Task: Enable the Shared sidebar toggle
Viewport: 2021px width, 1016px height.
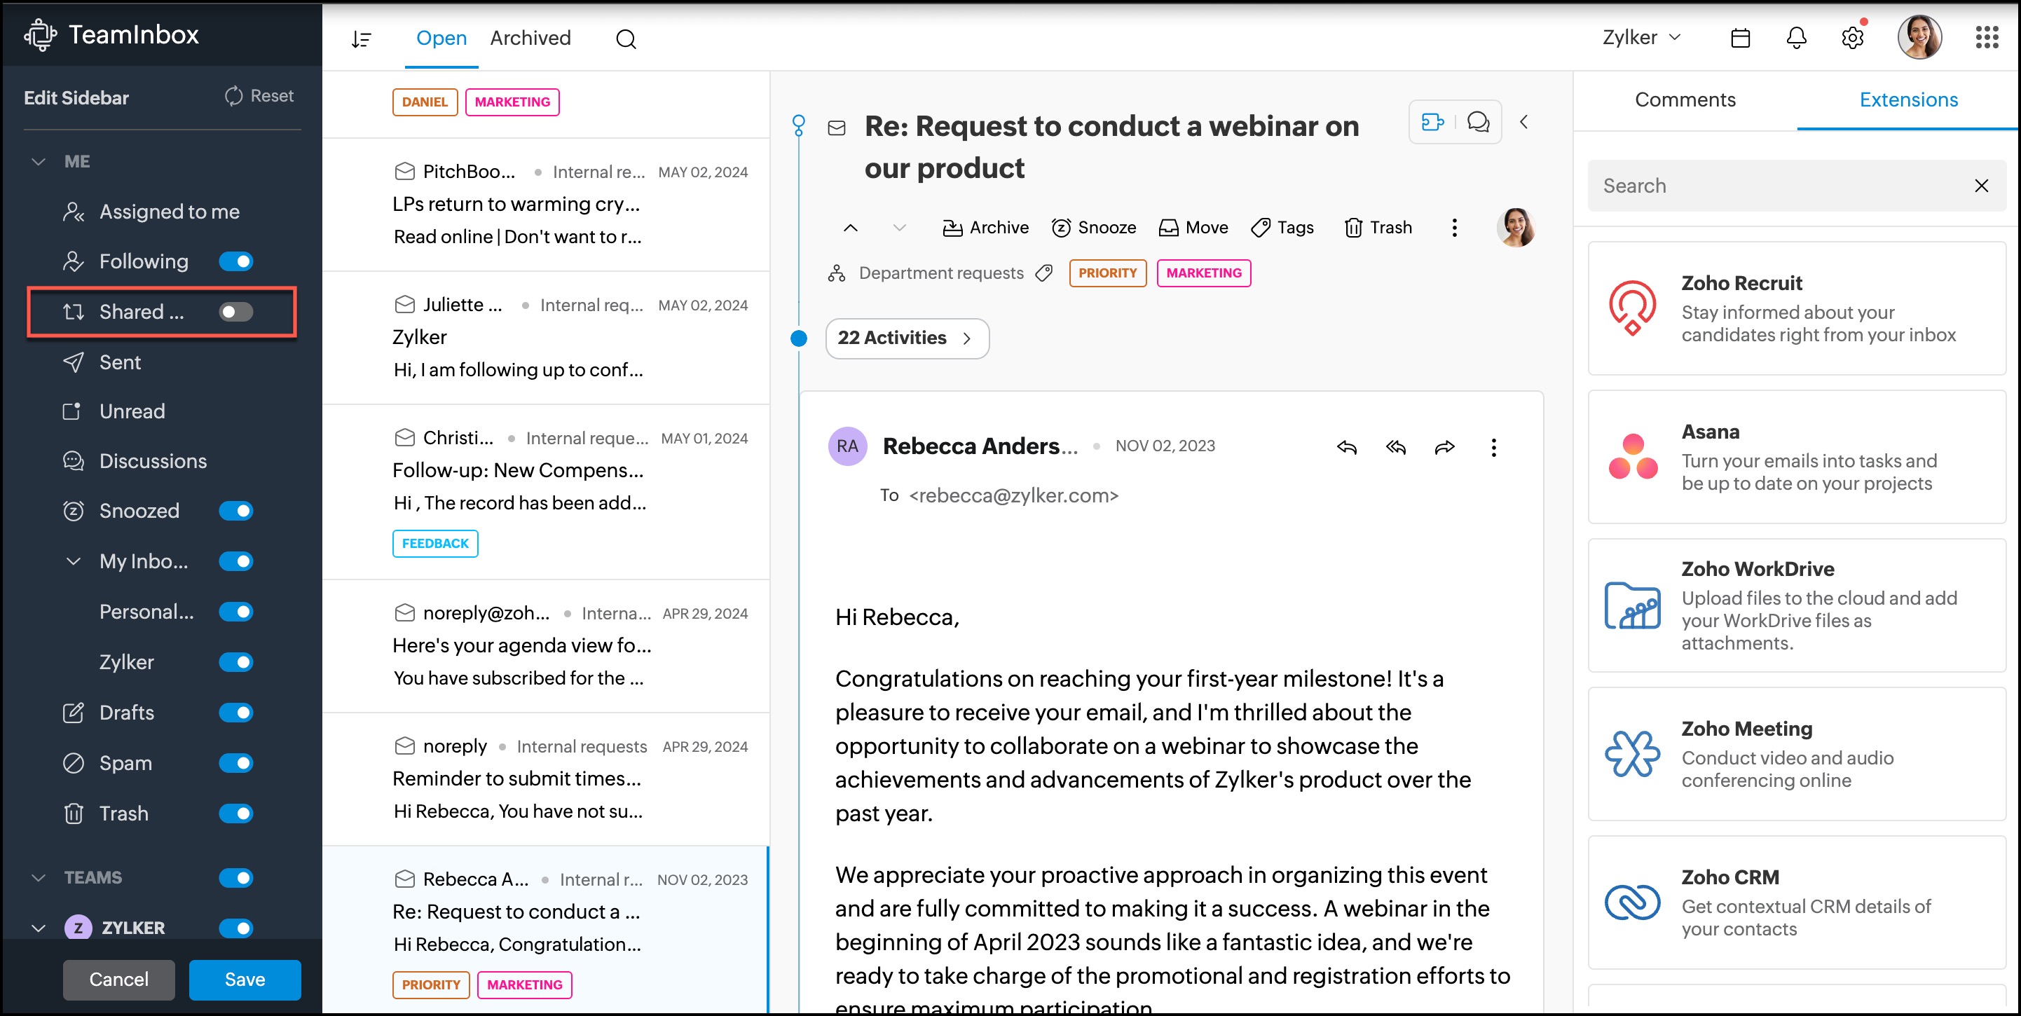Action: click(x=236, y=313)
